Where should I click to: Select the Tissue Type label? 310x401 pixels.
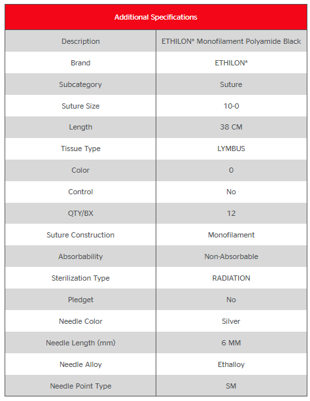80,148
